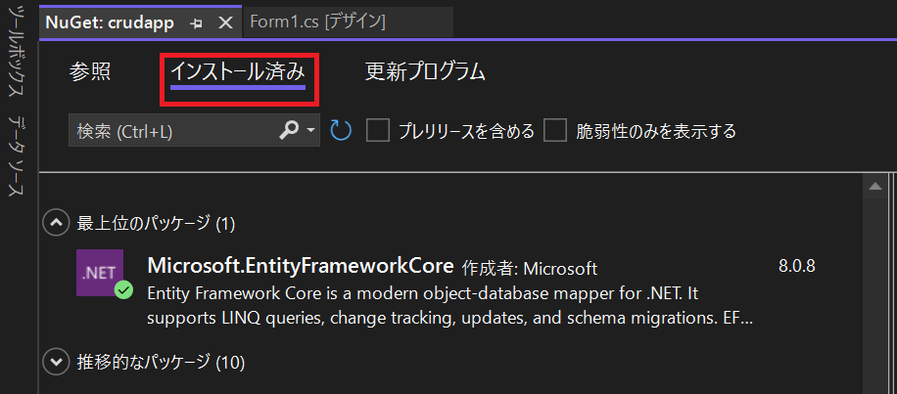Pin the NuGet: crudapp tab

click(197, 22)
